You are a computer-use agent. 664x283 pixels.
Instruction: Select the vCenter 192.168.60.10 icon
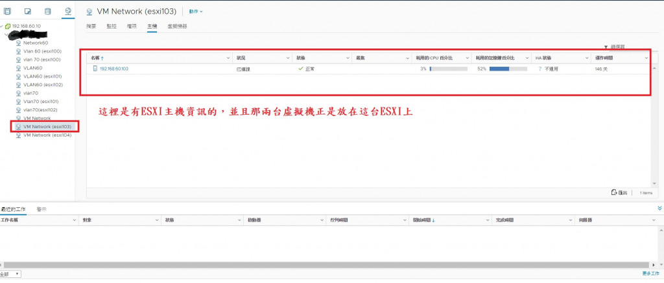click(8, 26)
